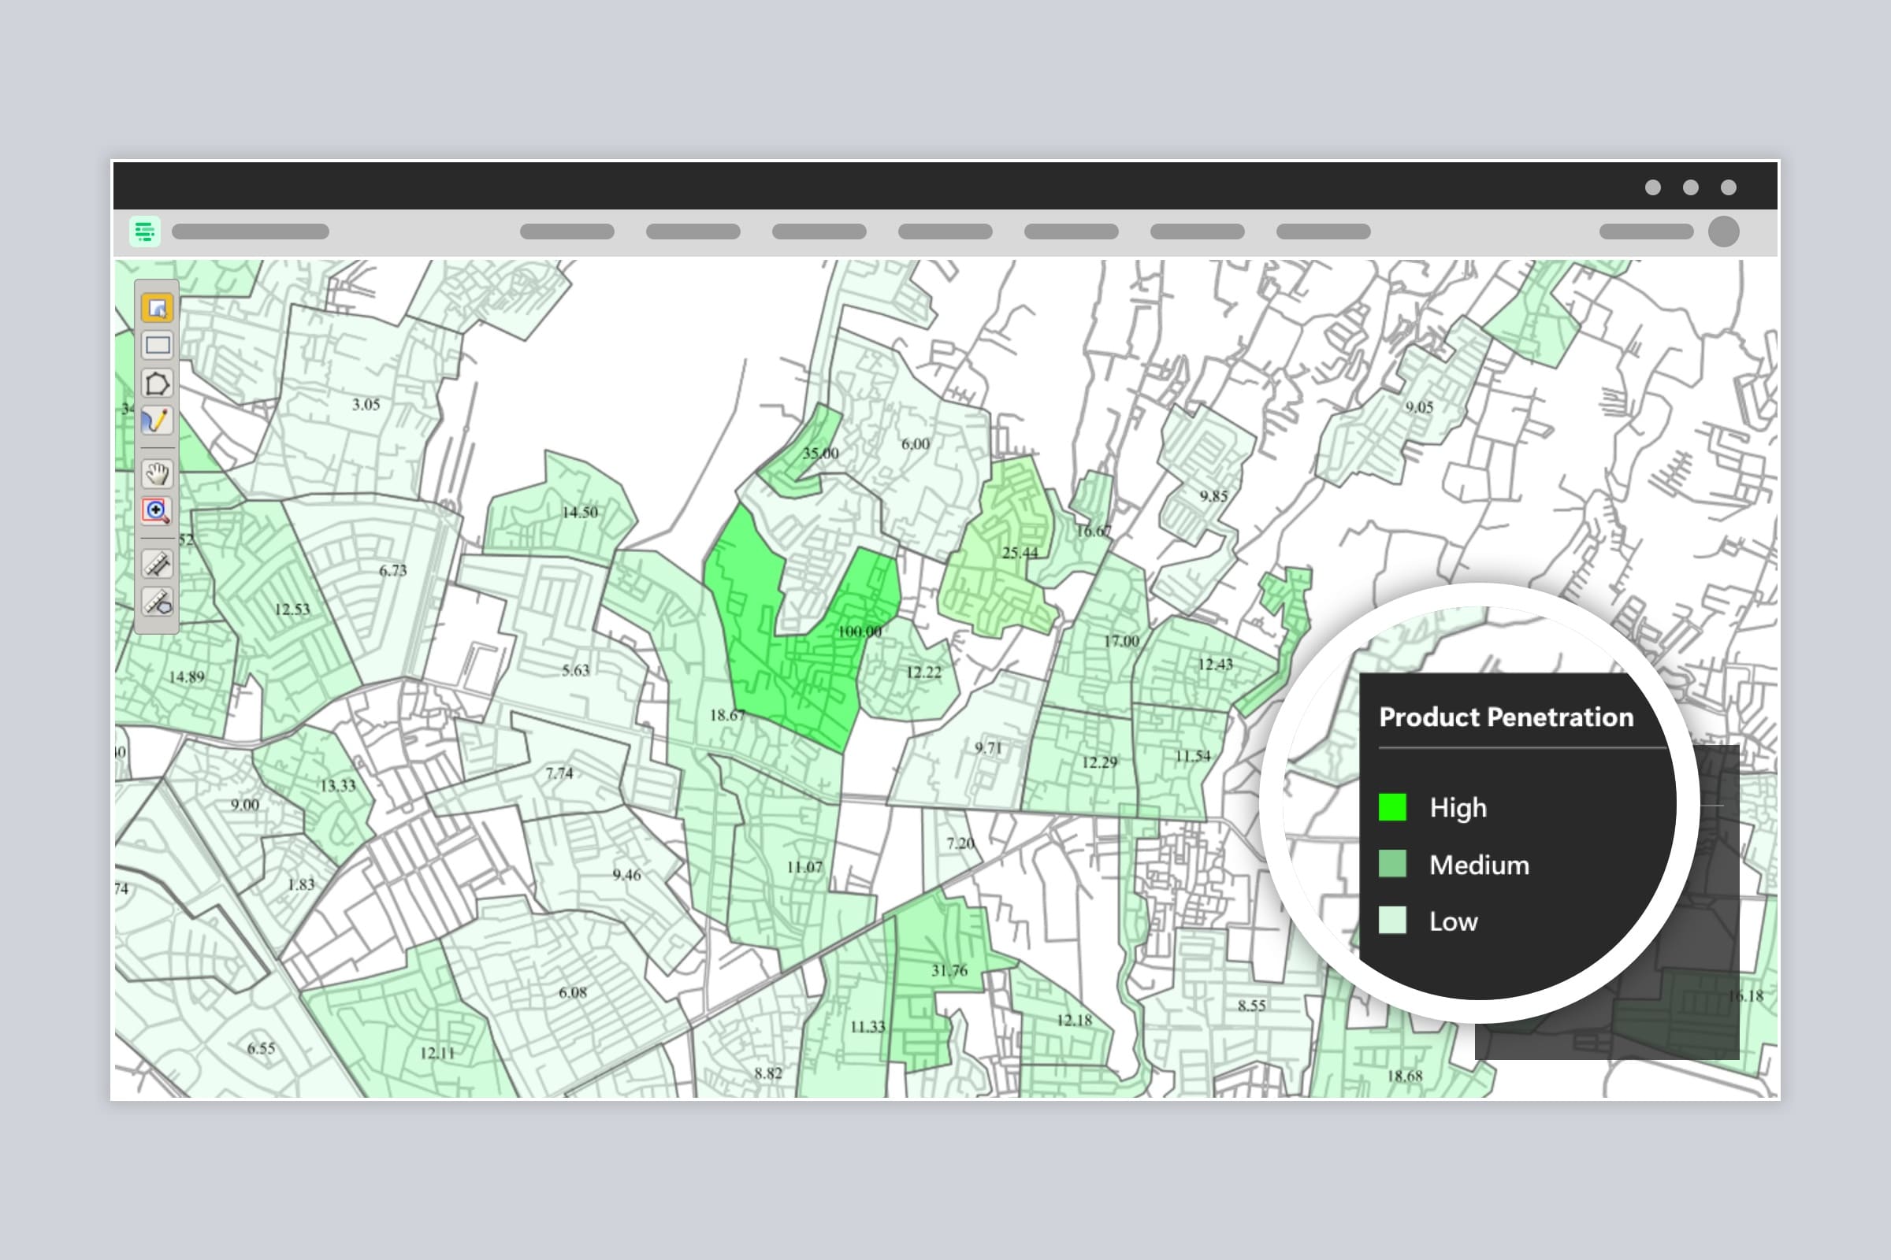This screenshot has height=1260, width=1891.
Task: Click the 9.05 region label
Action: pos(1419,406)
